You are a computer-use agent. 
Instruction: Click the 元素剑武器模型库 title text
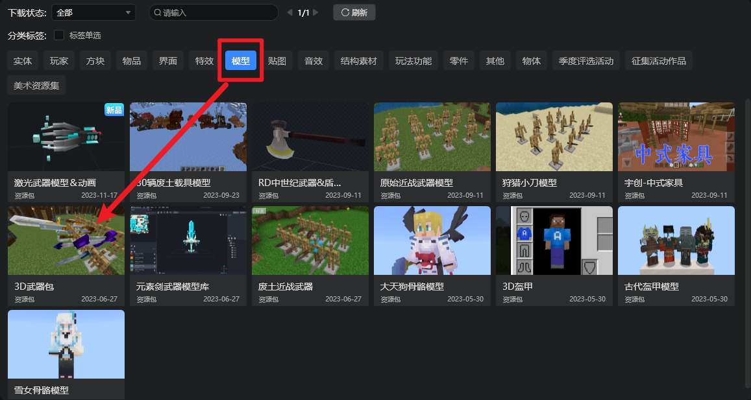click(173, 287)
